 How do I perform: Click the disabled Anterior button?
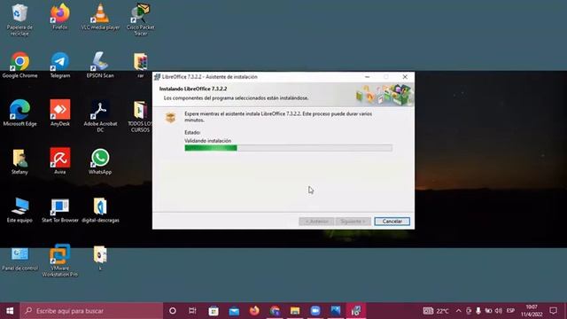click(316, 221)
